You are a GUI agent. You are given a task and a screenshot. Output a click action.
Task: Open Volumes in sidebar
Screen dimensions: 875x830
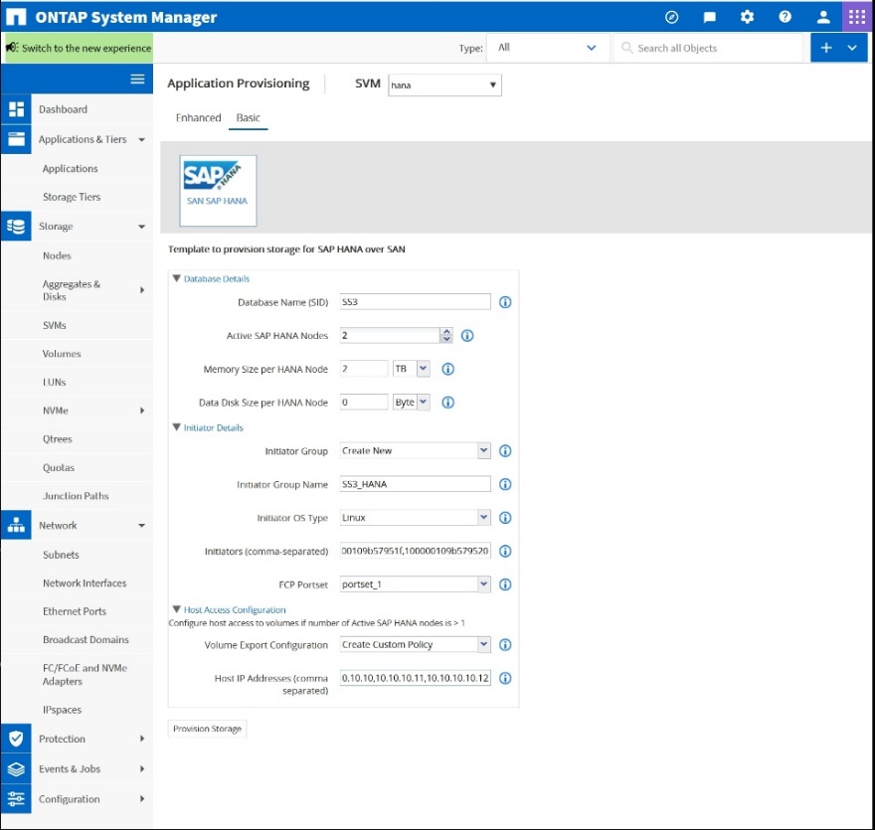click(x=62, y=354)
